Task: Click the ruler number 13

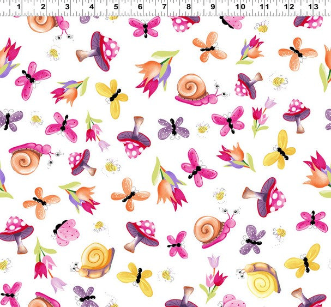Action: [313, 7]
